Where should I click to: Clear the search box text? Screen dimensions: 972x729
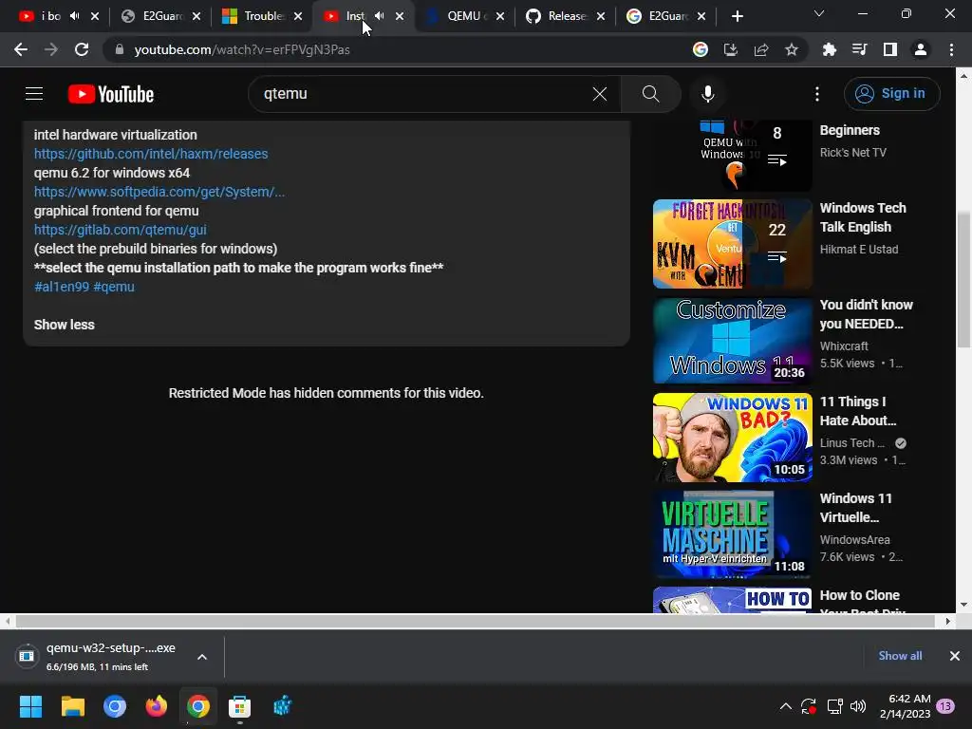click(600, 94)
